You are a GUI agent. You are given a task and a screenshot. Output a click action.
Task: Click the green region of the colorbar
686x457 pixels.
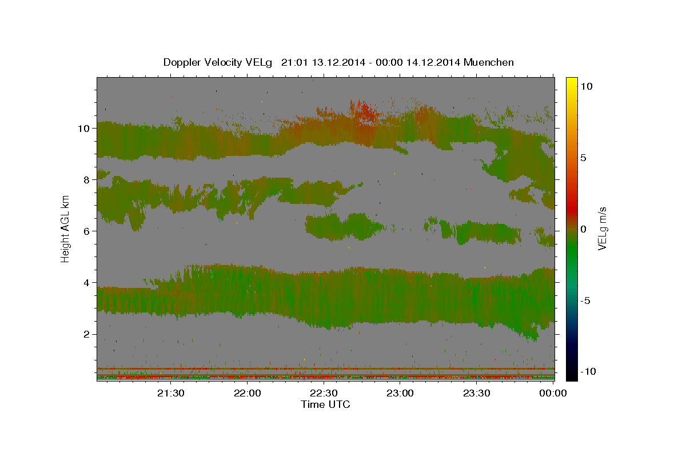[x=571, y=251]
